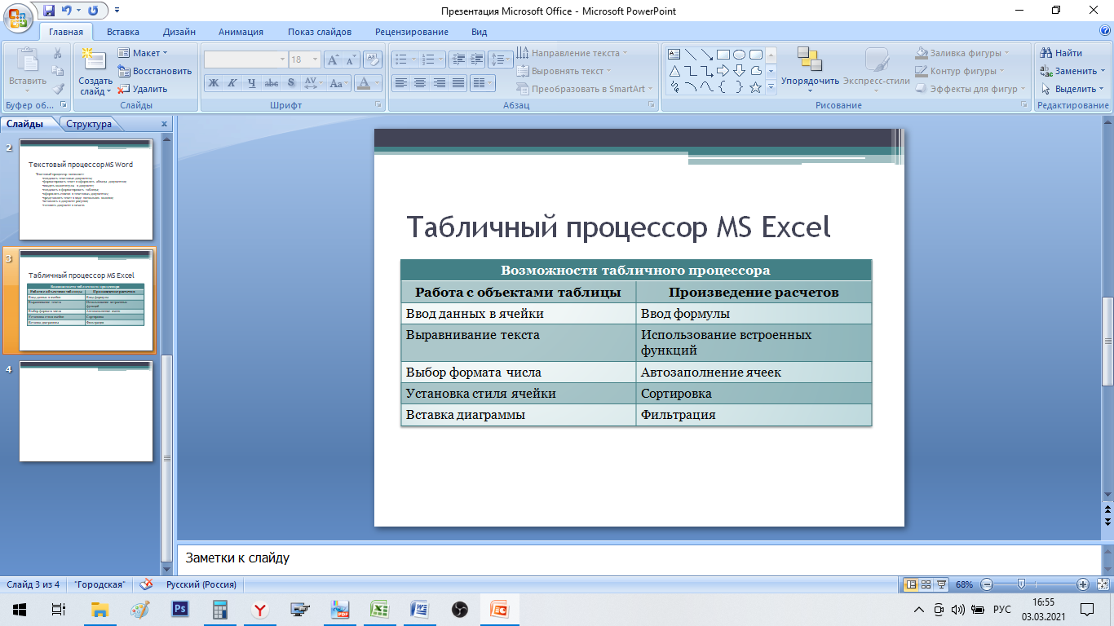Open Excel from the taskbar
Image resolution: width=1114 pixels, height=626 pixels.
tap(379, 610)
